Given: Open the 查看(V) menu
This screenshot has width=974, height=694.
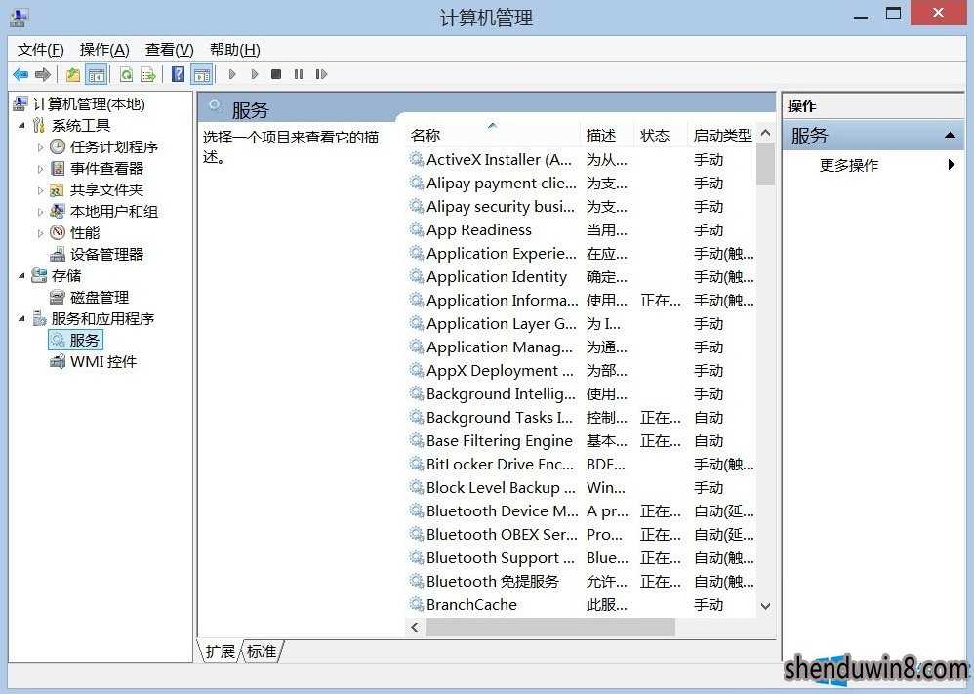Looking at the screenshot, I should (x=169, y=50).
